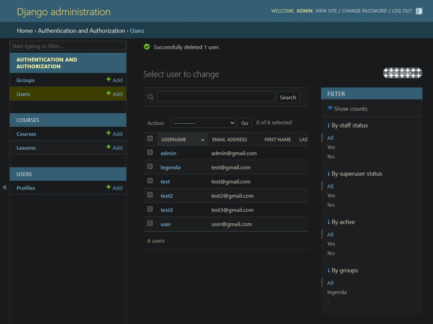Click the eye icon next to Show counts
Viewport: 433px width, 324px height.
click(x=330, y=108)
